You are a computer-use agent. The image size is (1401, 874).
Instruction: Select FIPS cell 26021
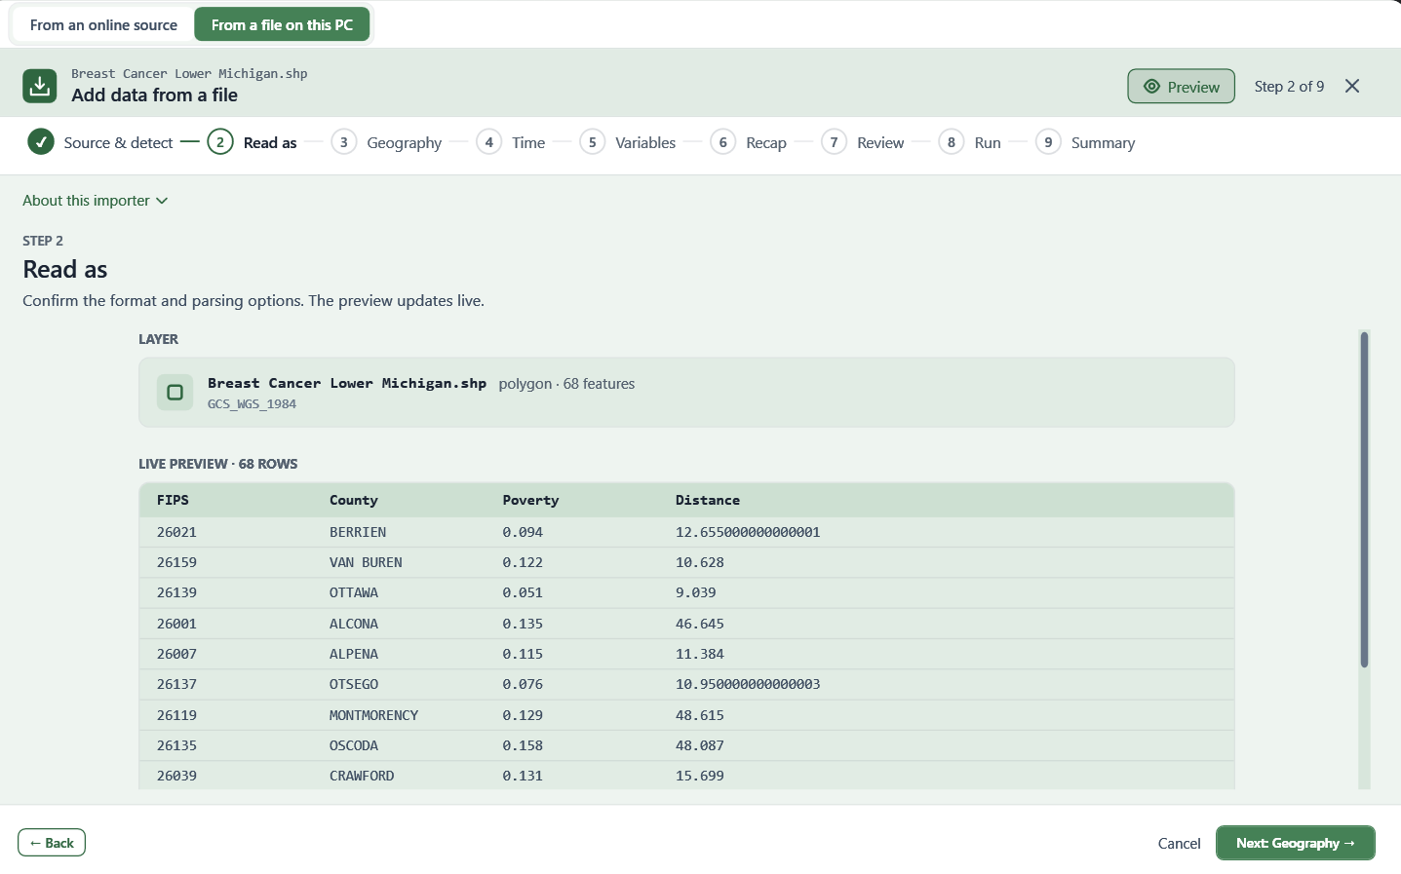(x=176, y=532)
